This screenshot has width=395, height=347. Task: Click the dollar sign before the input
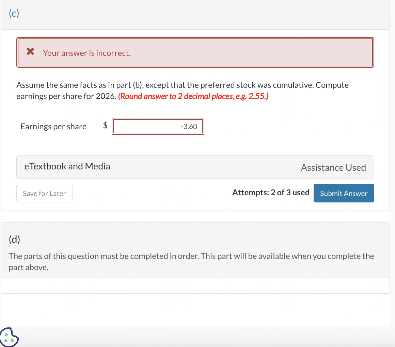pos(105,125)
